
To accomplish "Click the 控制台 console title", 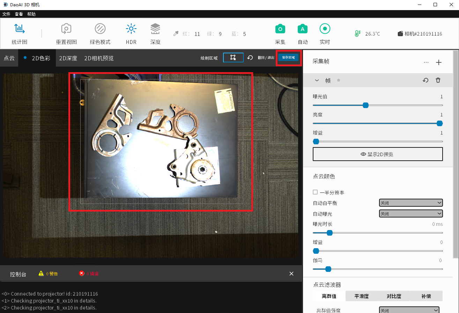I will [x=18, y=274].
